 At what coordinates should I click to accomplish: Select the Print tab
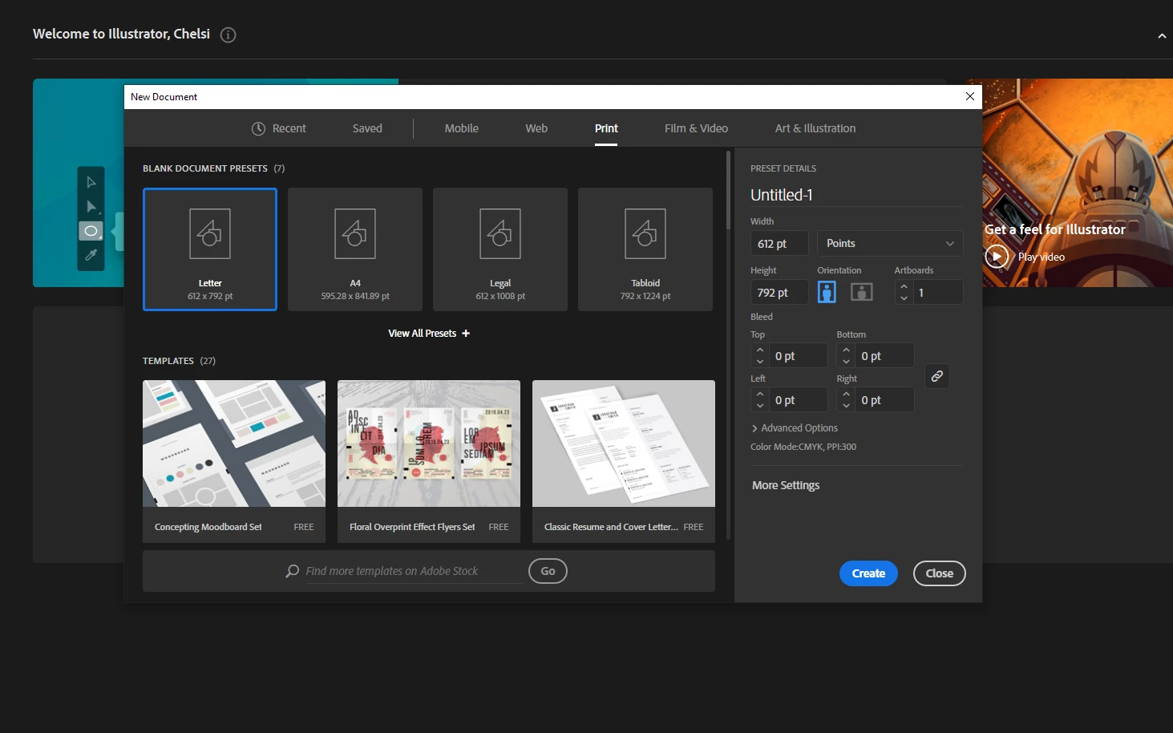tap(606, 128)
